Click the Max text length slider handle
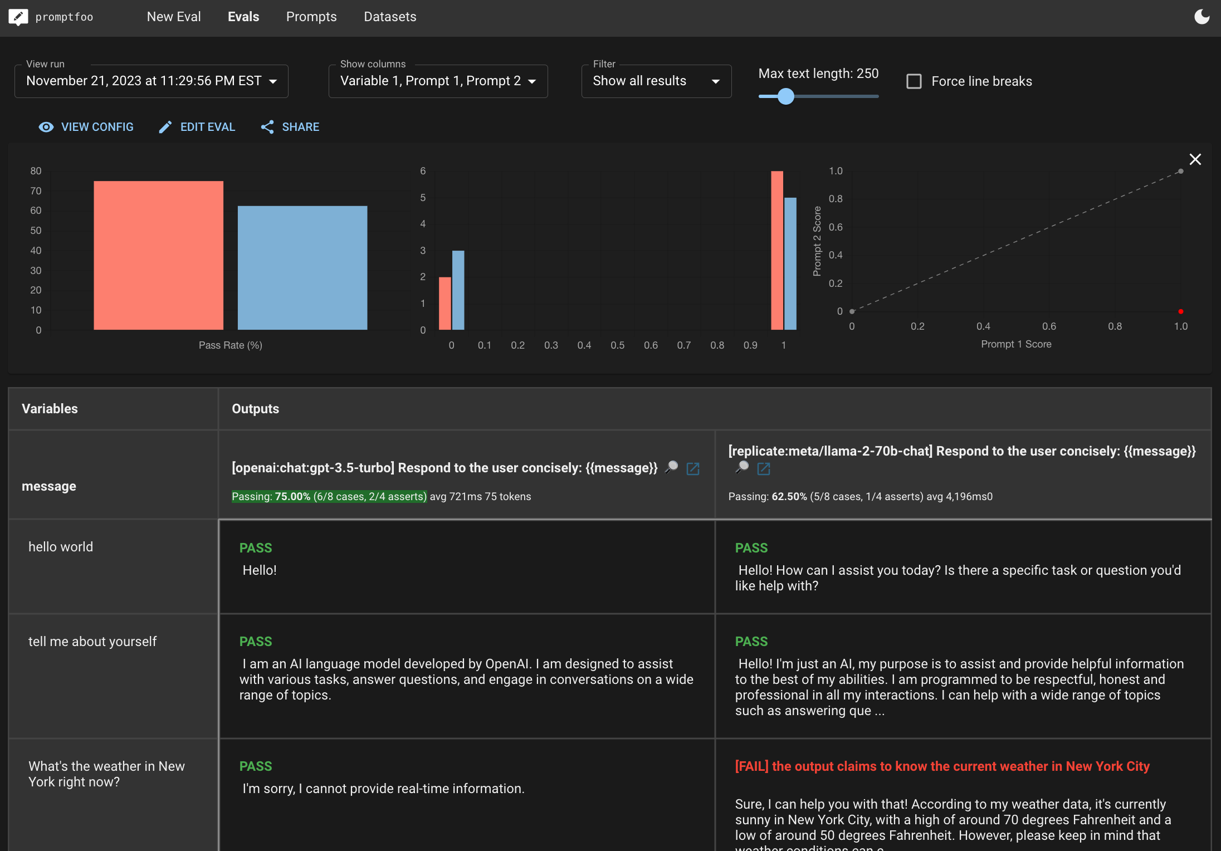The width and height of the screenshot is (1221, 851). click(785, 96)
